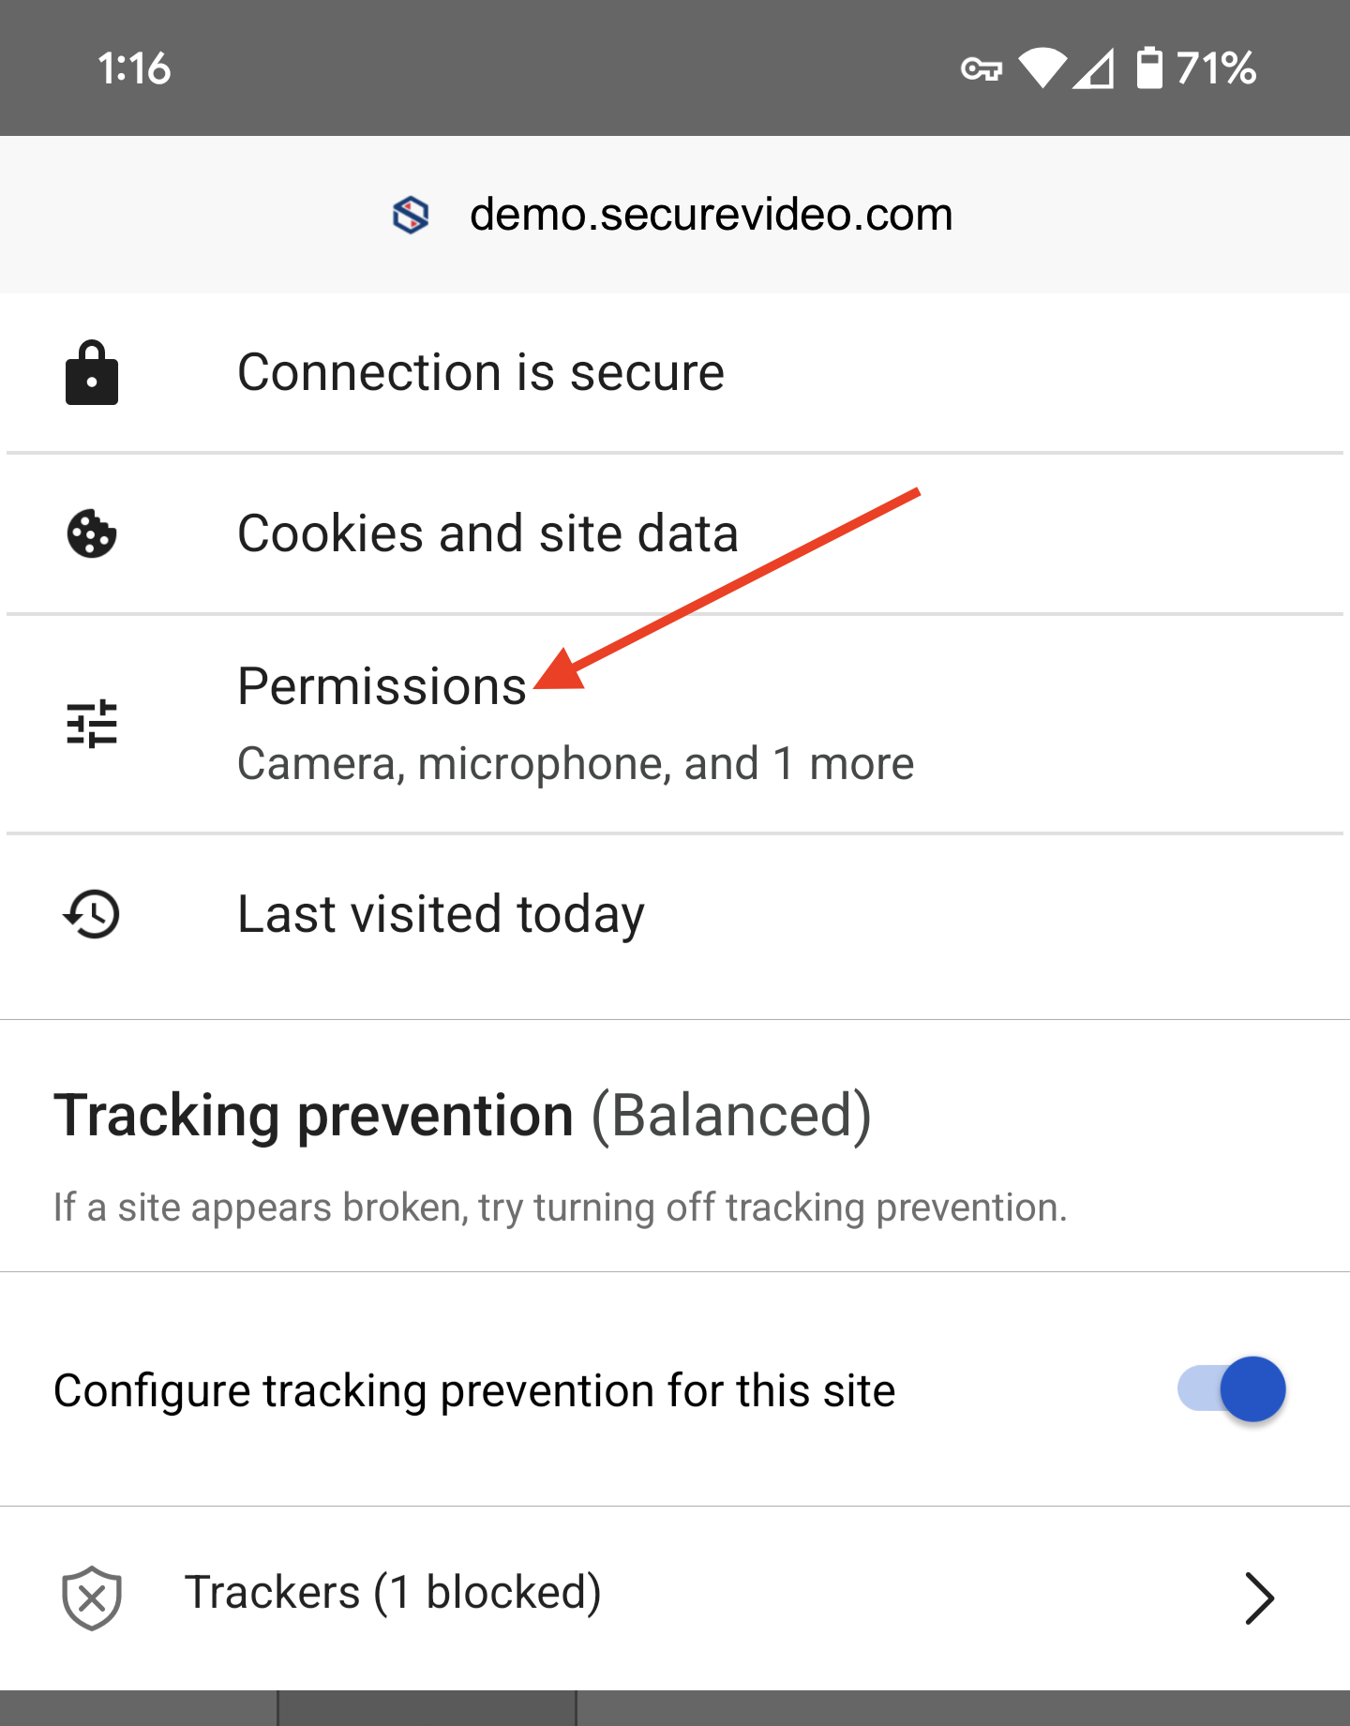Click the SecureVideo site favicon
This screenshot has width=1350, height=1726.
[x=411, y=215]
